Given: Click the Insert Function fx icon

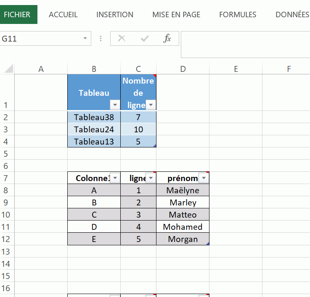Looking at the screenshot, I should pos(167,39).
